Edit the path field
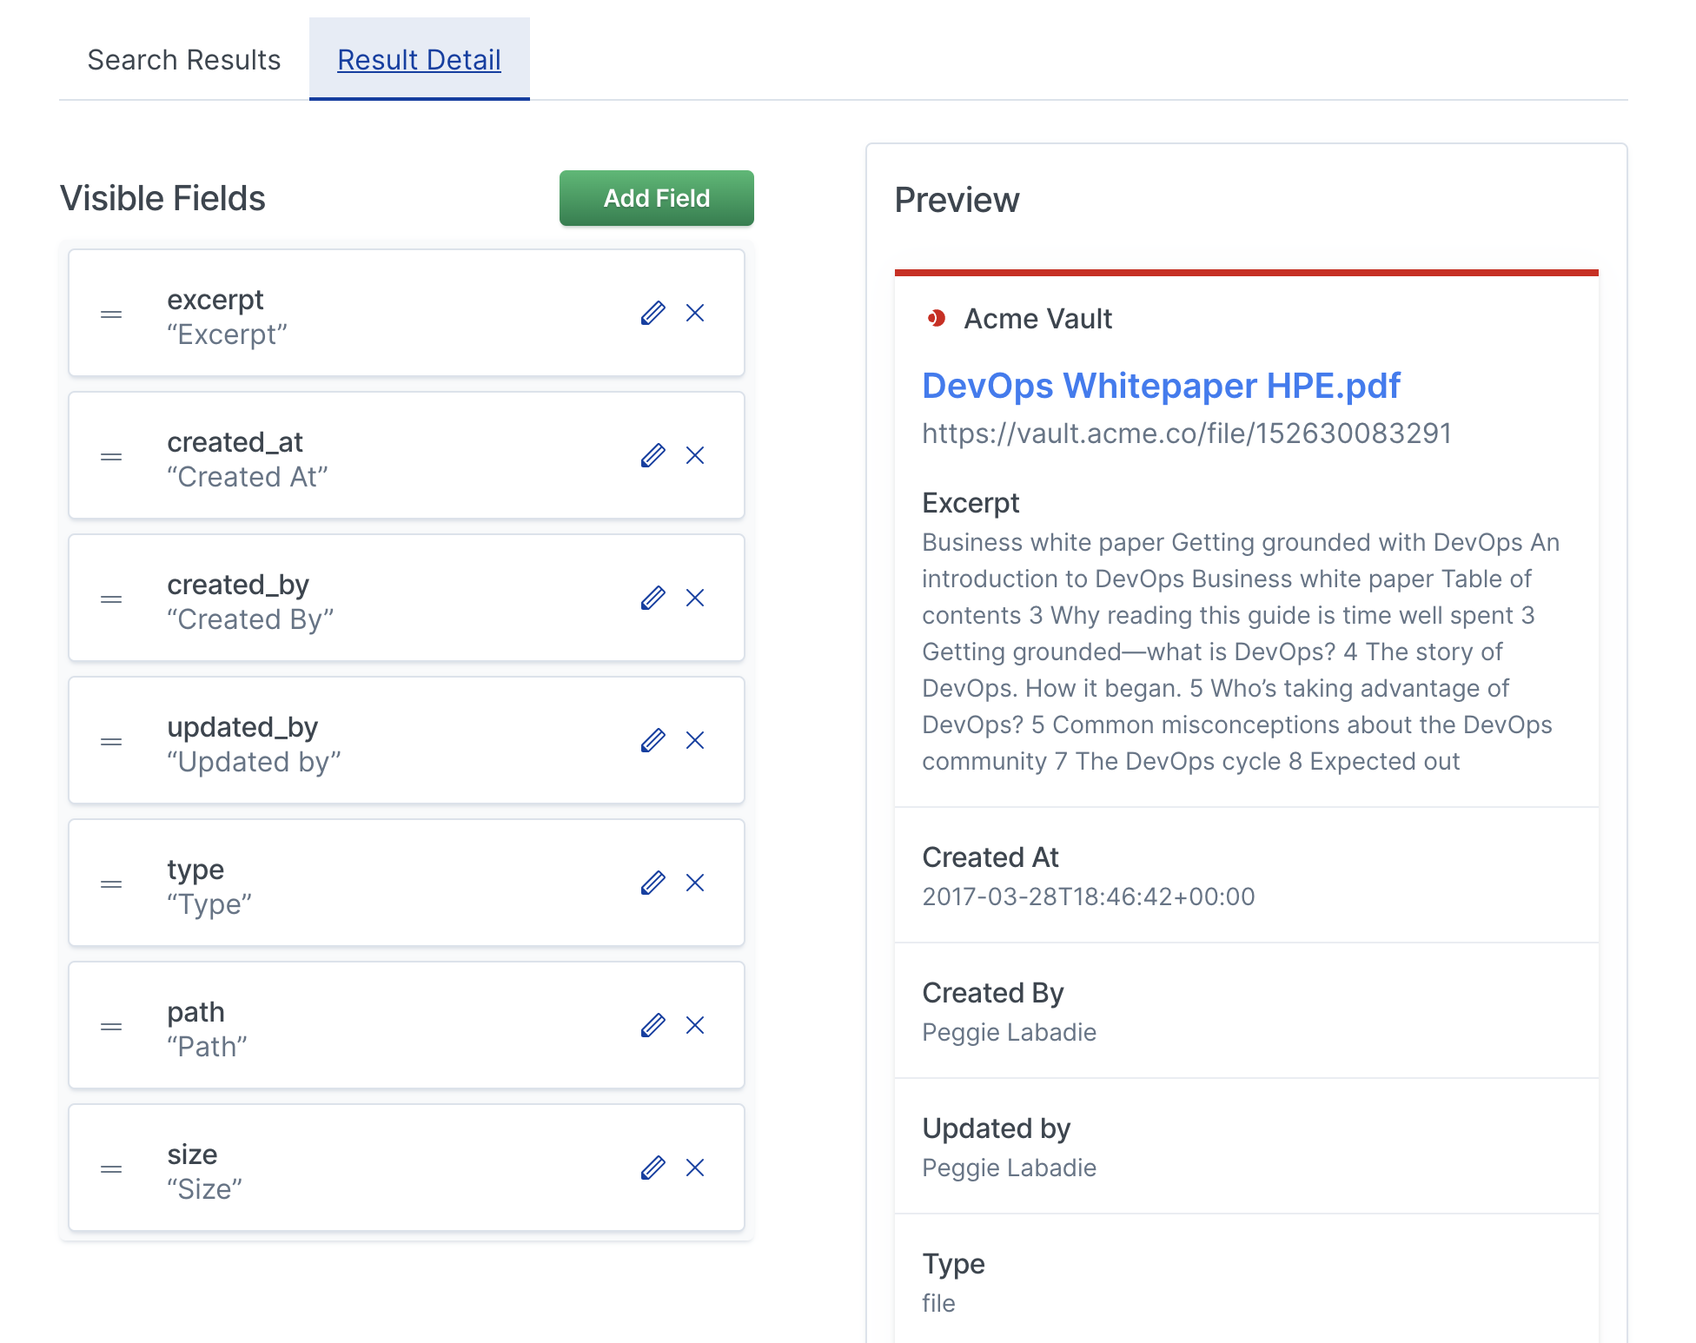Image resolution: width=1696 pixels, height=1343 pixels. click(653, 1025)
